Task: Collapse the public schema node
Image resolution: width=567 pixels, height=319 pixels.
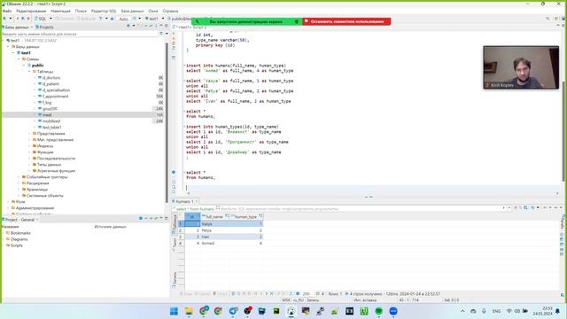Action: (25, 66)
